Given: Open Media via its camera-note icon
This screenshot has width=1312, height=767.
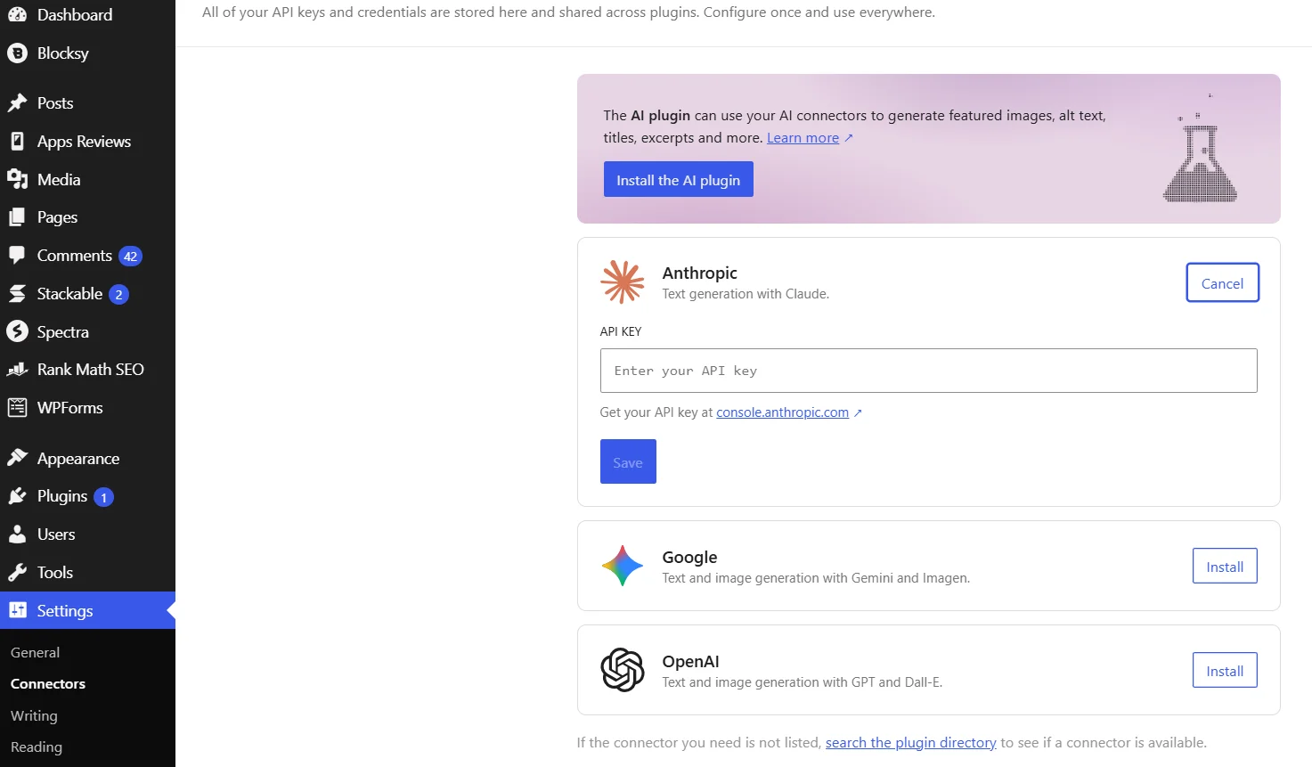Looking at the screenshot, I should tap(17, 179).
